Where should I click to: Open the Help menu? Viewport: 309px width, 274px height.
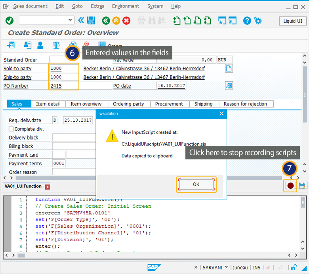coord(176,6)
